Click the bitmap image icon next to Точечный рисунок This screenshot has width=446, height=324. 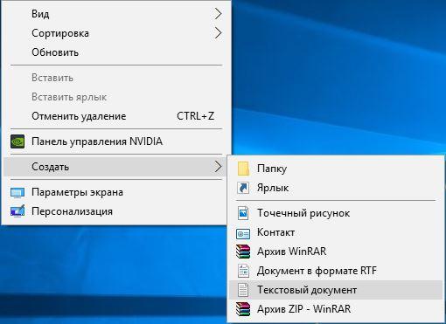243,213
